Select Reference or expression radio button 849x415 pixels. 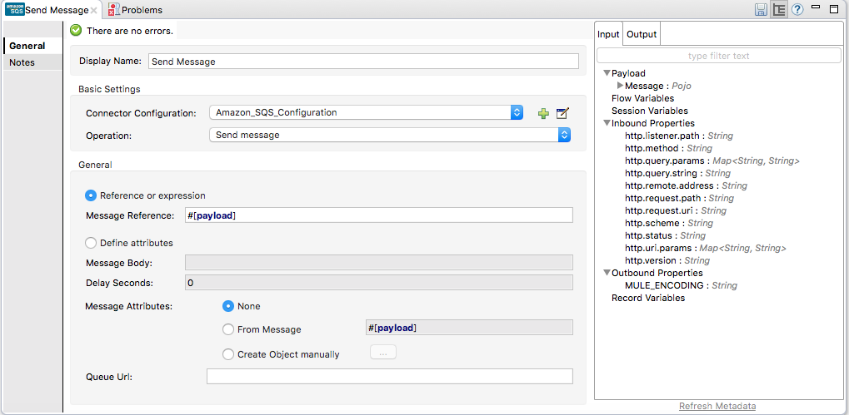[x=91, y=195]
